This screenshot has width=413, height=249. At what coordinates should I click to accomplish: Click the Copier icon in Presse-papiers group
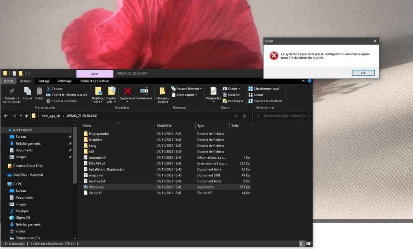27,91
